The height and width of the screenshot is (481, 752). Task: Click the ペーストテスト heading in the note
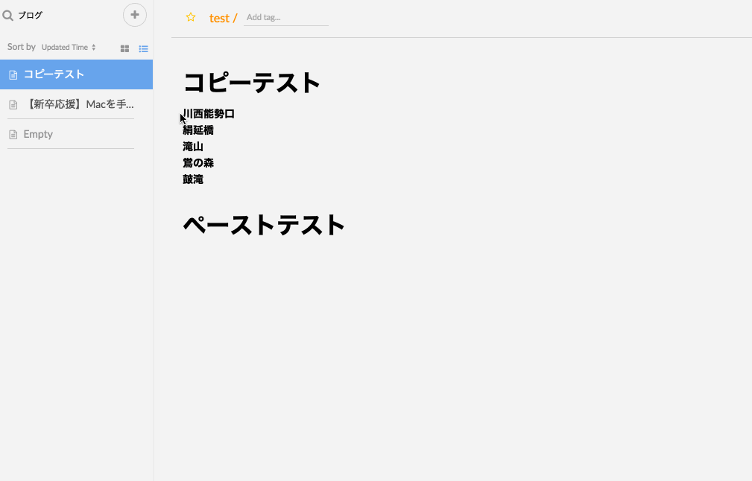[263, 224]
